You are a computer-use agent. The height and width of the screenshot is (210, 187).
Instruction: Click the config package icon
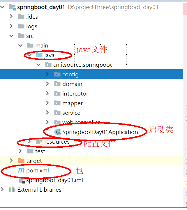(57, 74)
